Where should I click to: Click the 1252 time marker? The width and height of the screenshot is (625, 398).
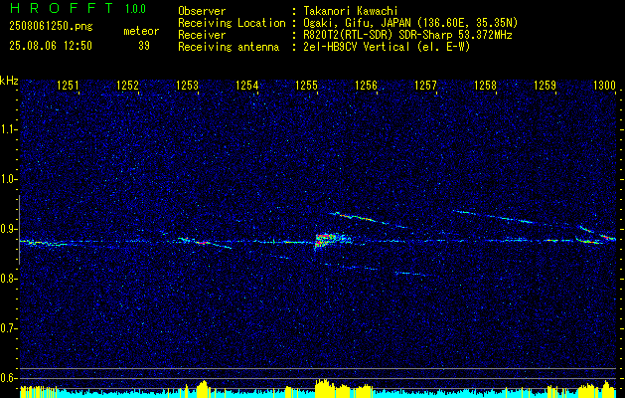(127, 85)
